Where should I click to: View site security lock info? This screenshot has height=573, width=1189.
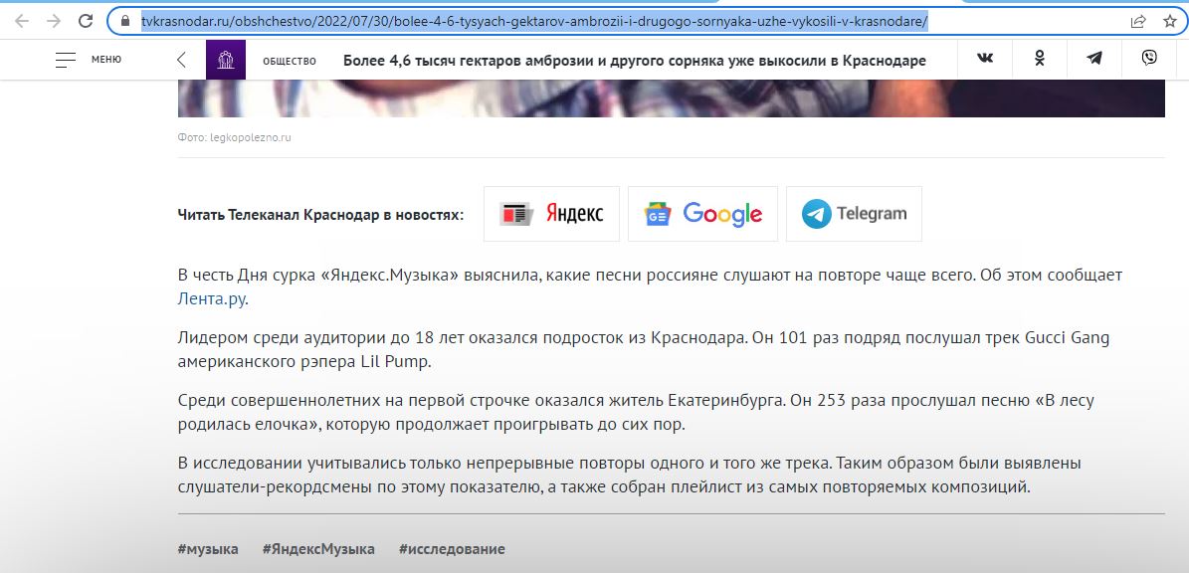pos(126,22)
